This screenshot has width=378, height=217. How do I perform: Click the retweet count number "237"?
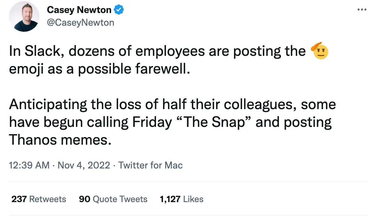tap(18, 199)
